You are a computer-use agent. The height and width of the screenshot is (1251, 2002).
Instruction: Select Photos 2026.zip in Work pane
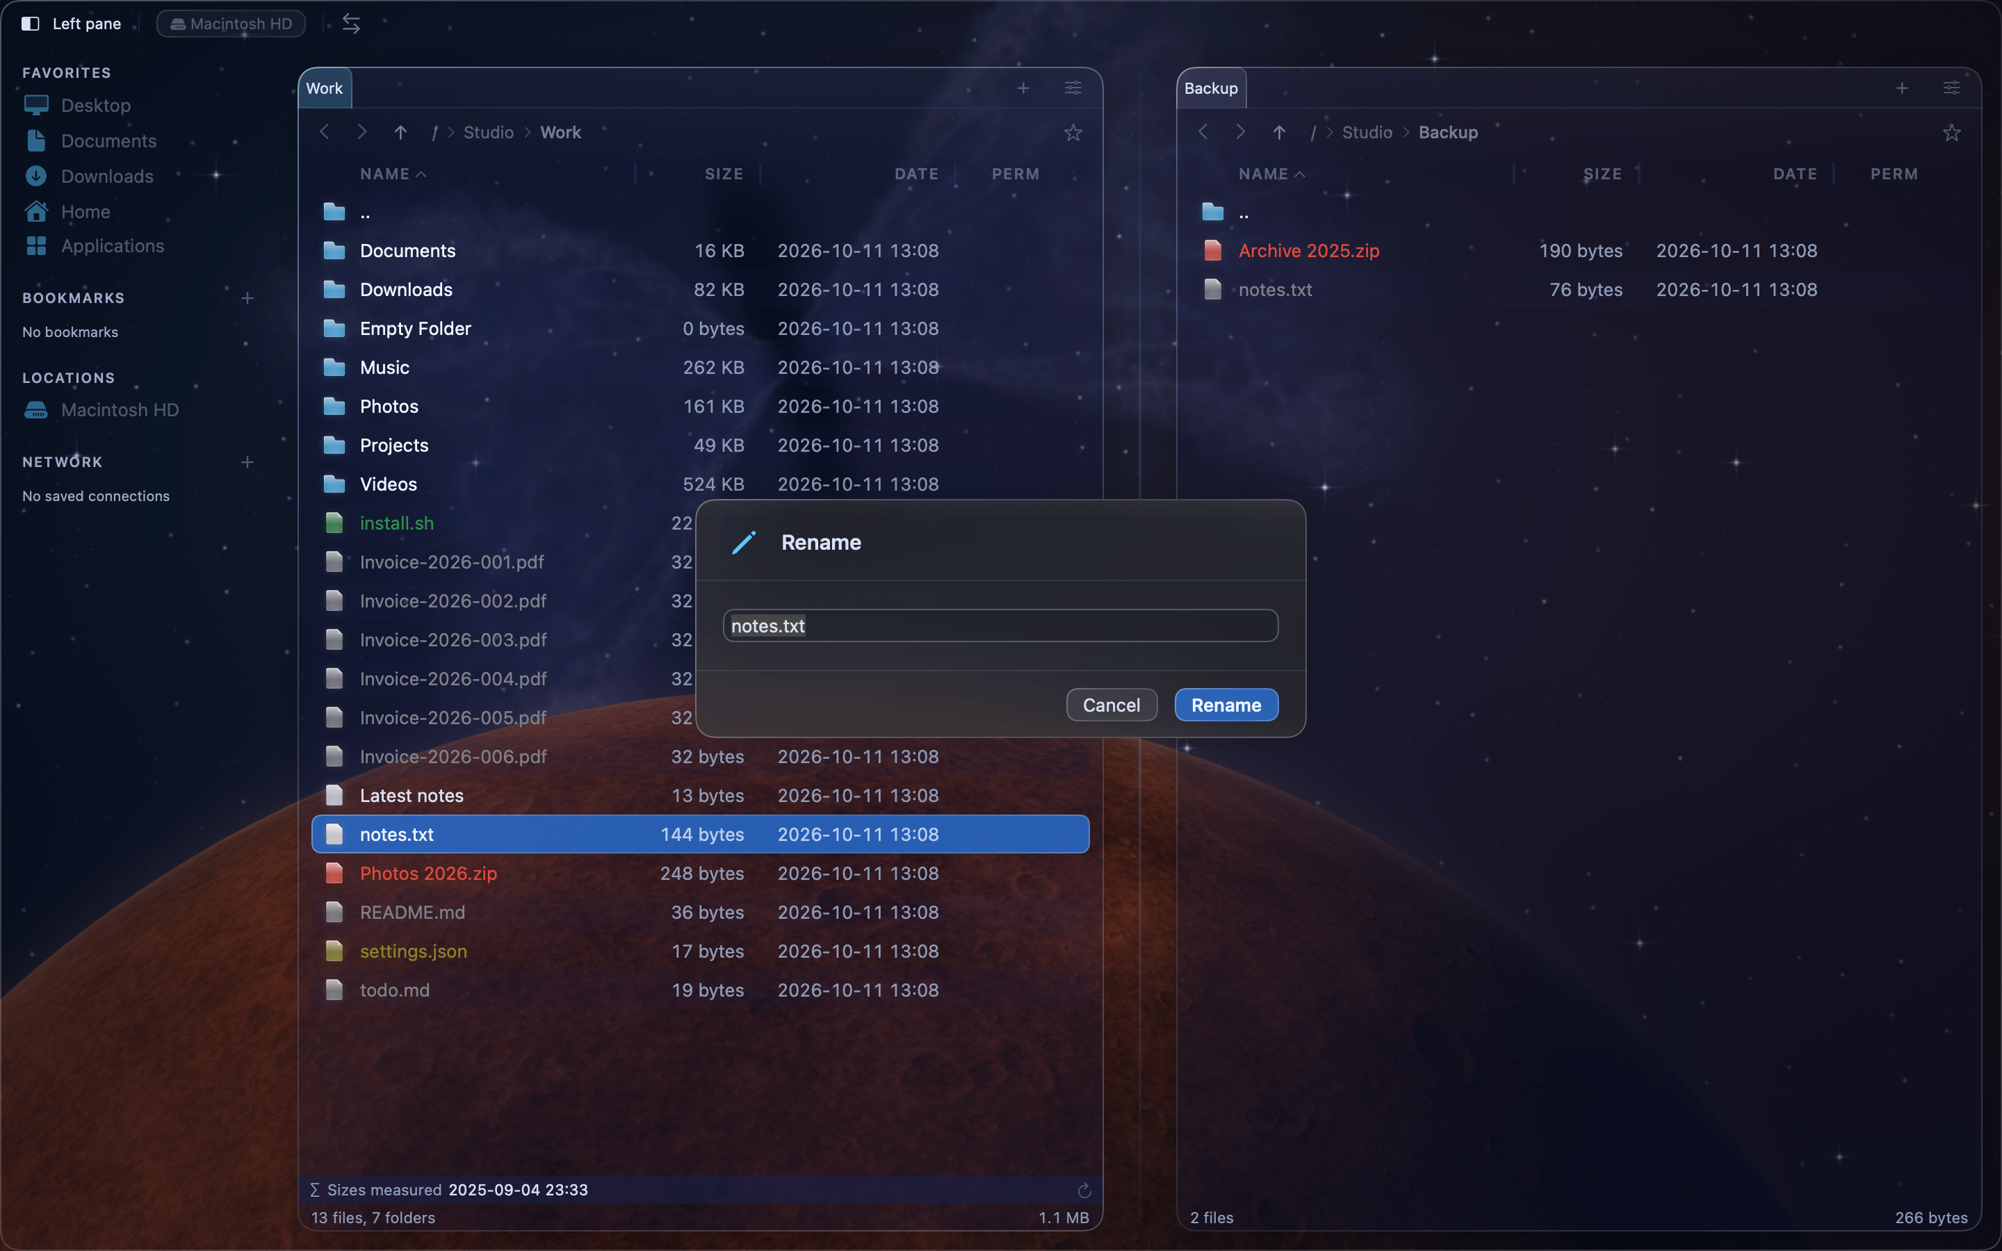(700, 873)
